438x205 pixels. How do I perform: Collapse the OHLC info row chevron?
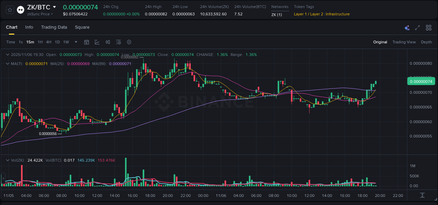click(x=7, y=55)
